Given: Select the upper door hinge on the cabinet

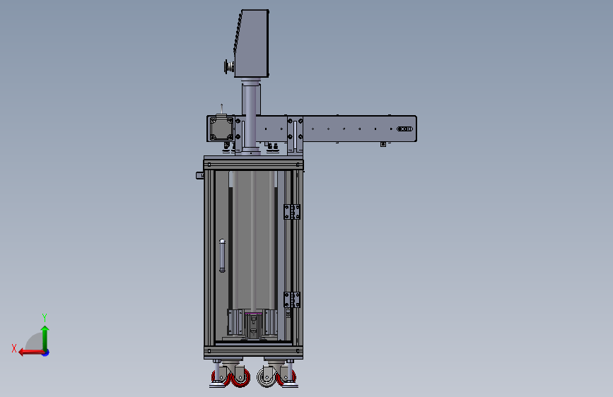Looking at the screenshot, I should (292, 212).
